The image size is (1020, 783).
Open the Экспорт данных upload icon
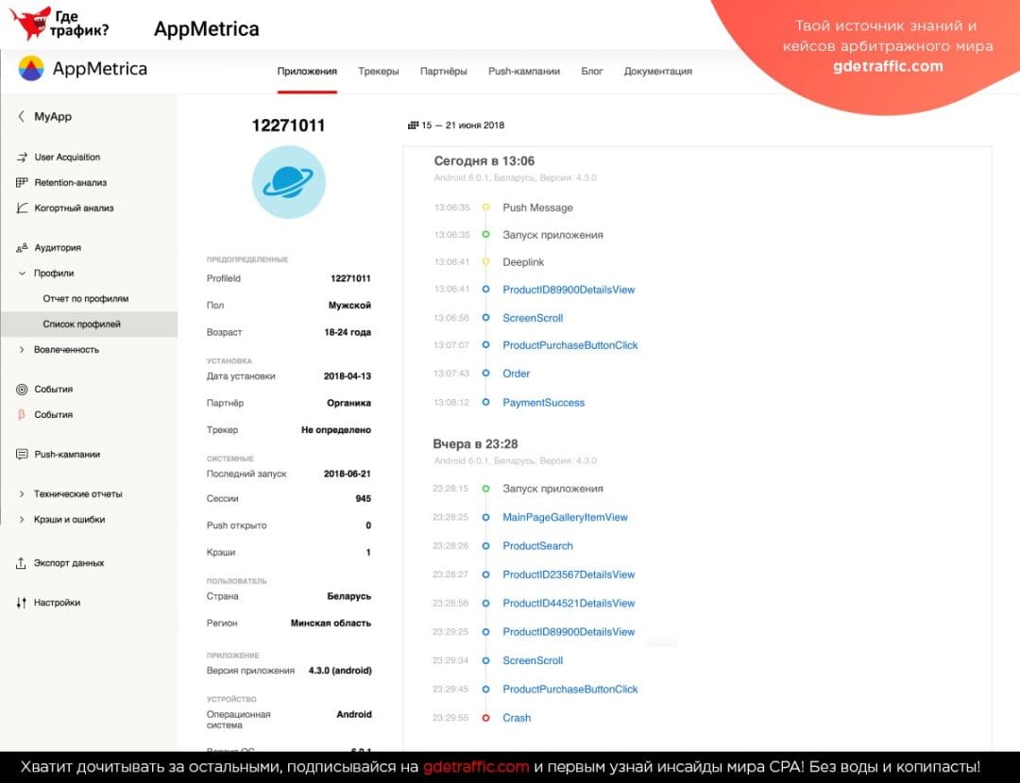22,563
